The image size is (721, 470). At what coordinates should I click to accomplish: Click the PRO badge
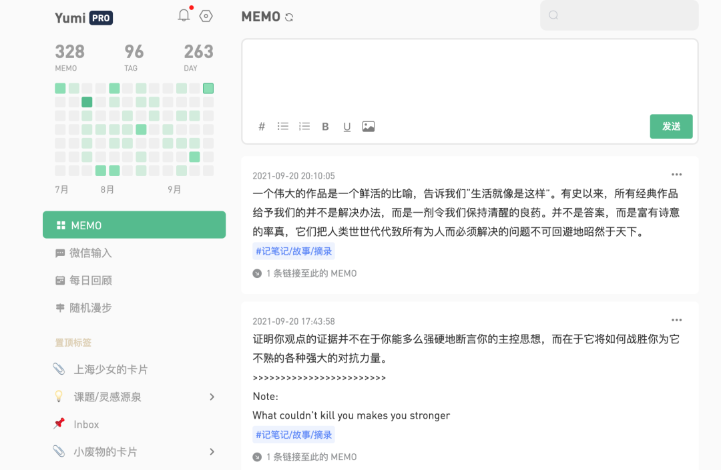[x=101, y=18]
